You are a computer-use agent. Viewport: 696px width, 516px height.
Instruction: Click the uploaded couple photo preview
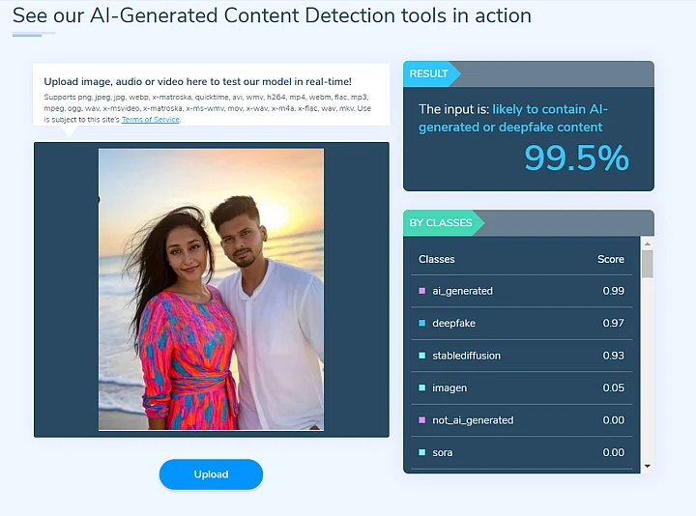click(211, 289)
